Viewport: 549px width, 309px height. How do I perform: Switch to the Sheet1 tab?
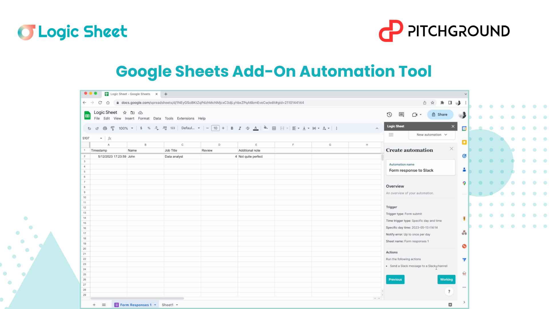168,305
